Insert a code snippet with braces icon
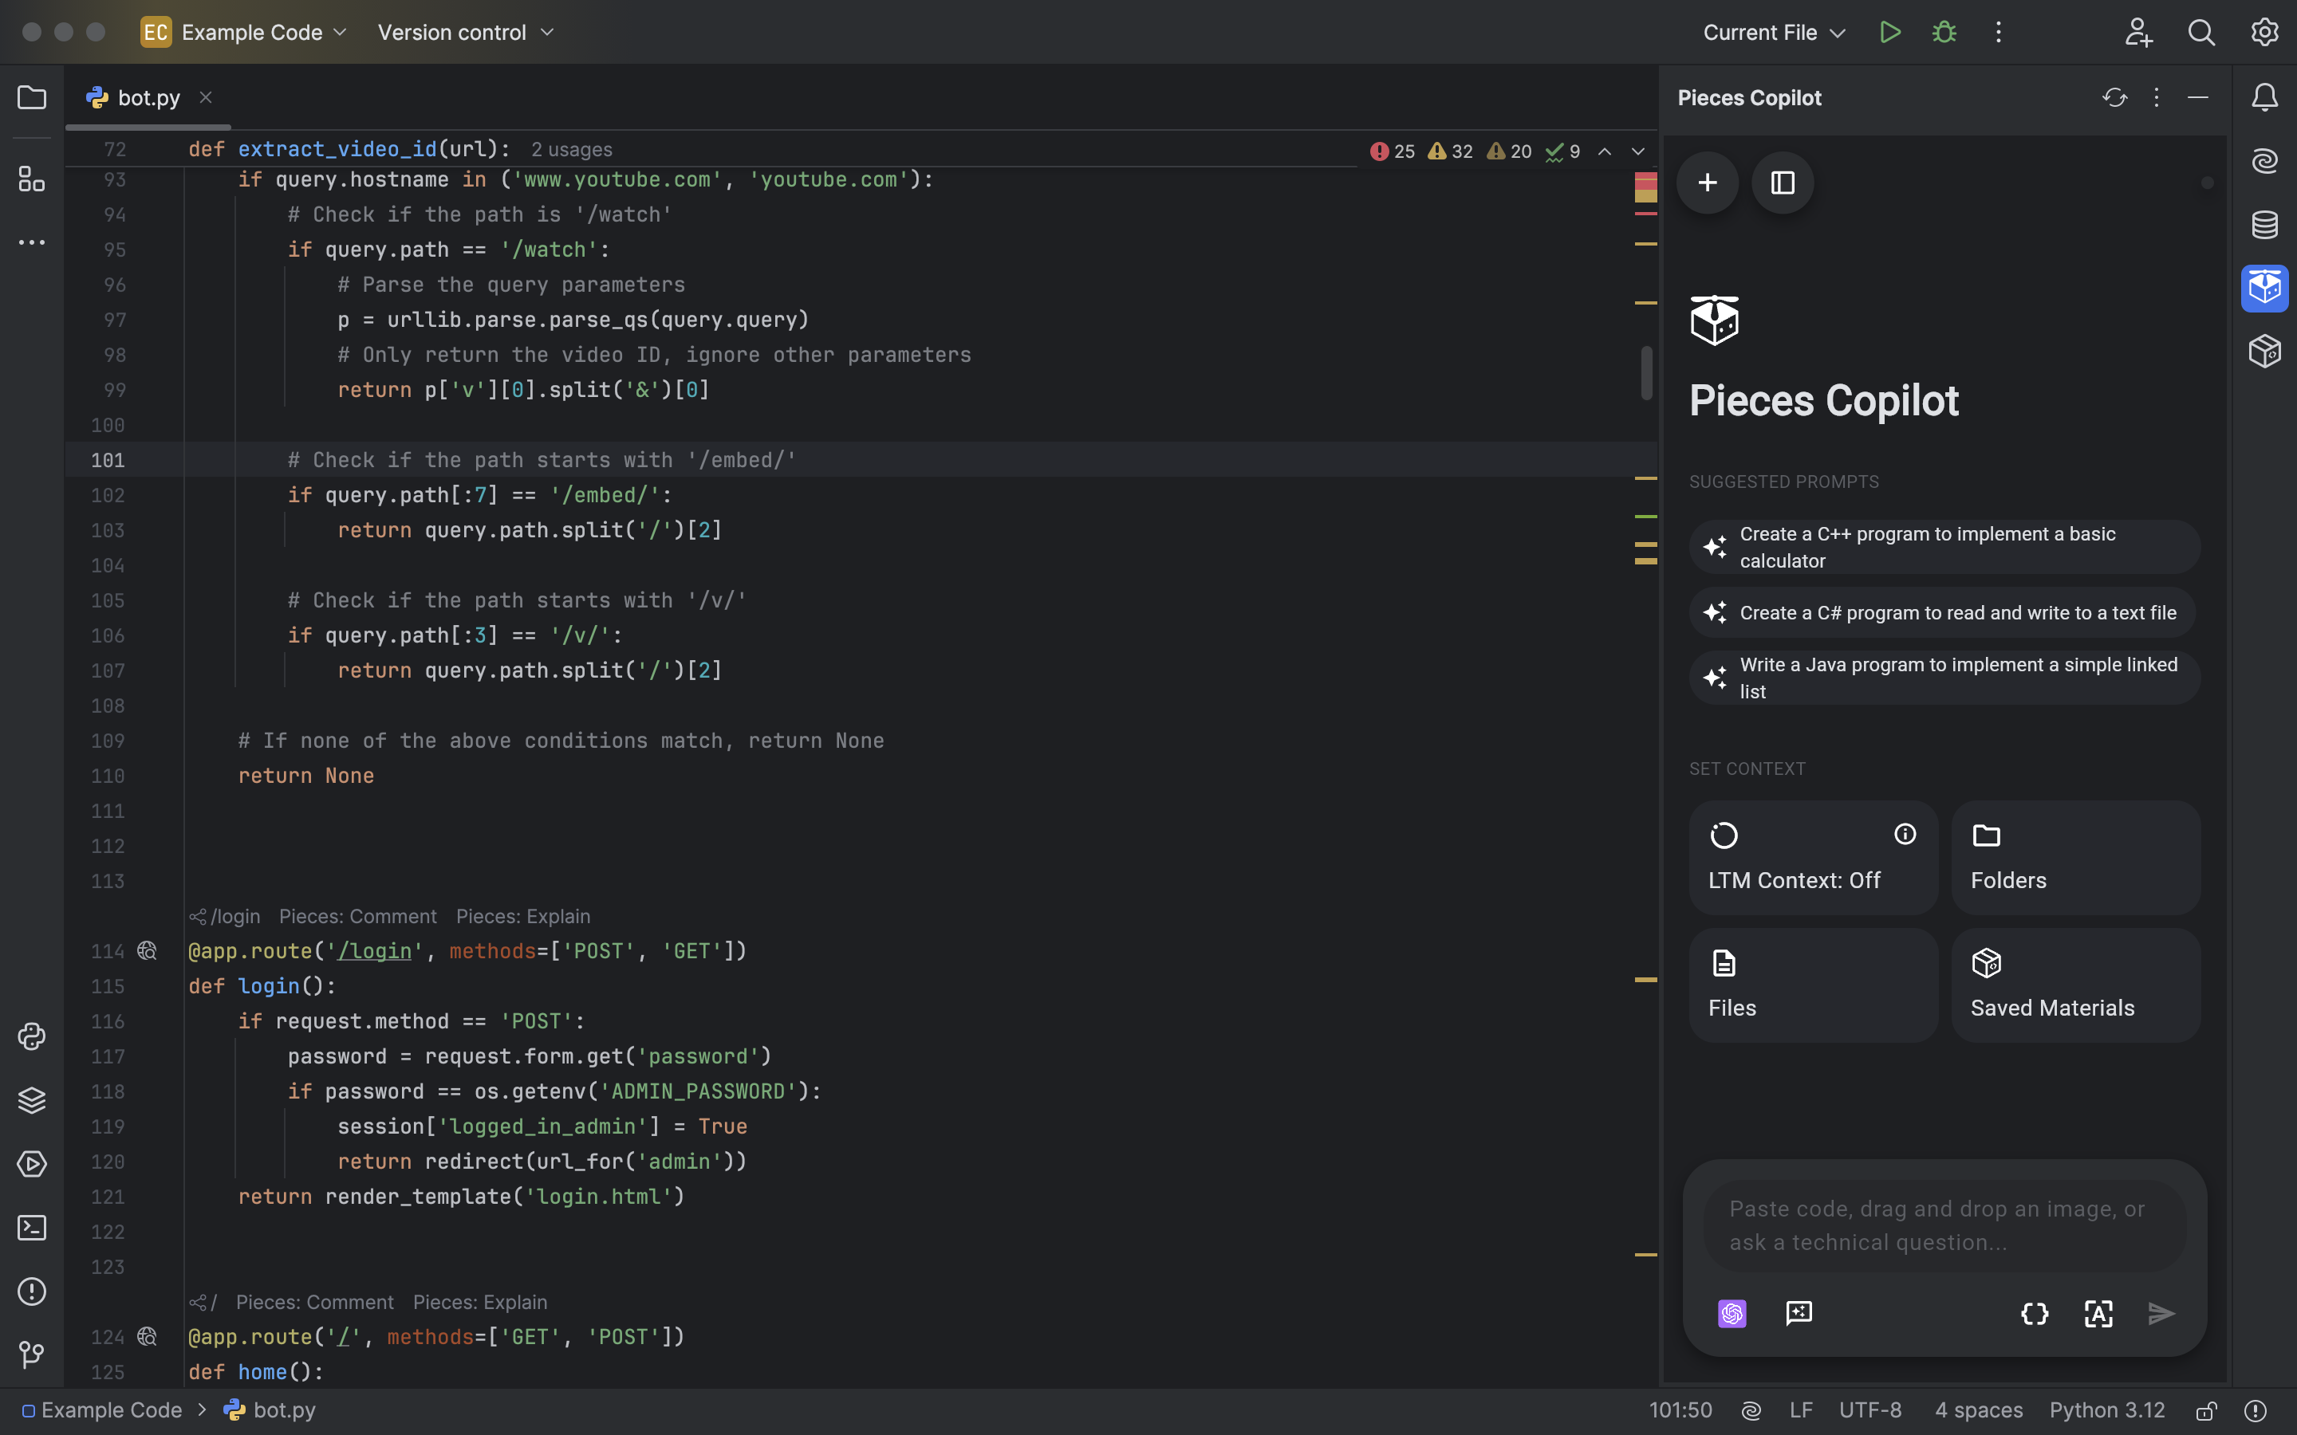This screenshot has height=1435, width=2297. click(2035, 1314)
